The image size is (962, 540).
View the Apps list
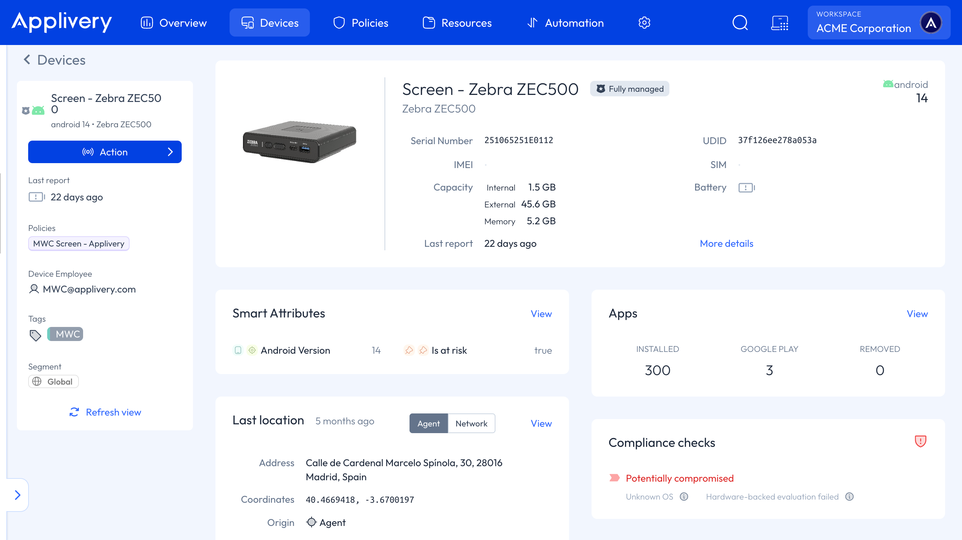917,314
